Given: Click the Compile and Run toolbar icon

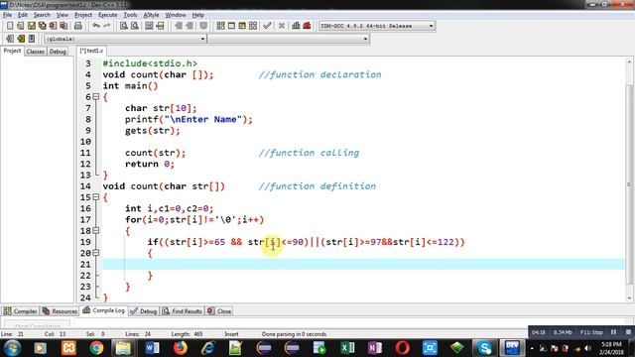Looking at the screenshot, I should click(242, 26).
